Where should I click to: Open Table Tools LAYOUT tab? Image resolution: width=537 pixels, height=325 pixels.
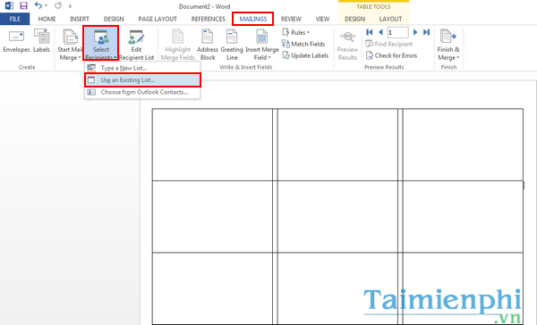click(390, 19)
